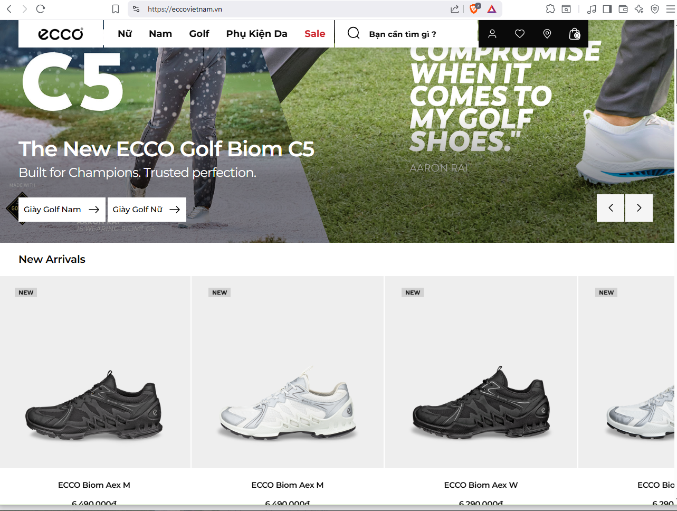
Task: Open Brave Shields icon
Action: point(474,9)
